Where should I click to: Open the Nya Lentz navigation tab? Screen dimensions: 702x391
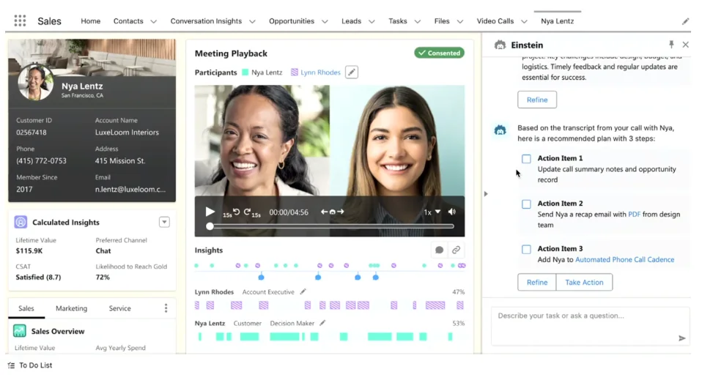(557, 21)
